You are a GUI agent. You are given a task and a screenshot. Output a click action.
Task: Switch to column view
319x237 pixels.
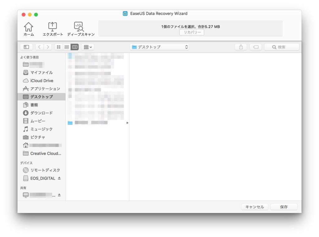pyautogui.click(x=75, y=47)
